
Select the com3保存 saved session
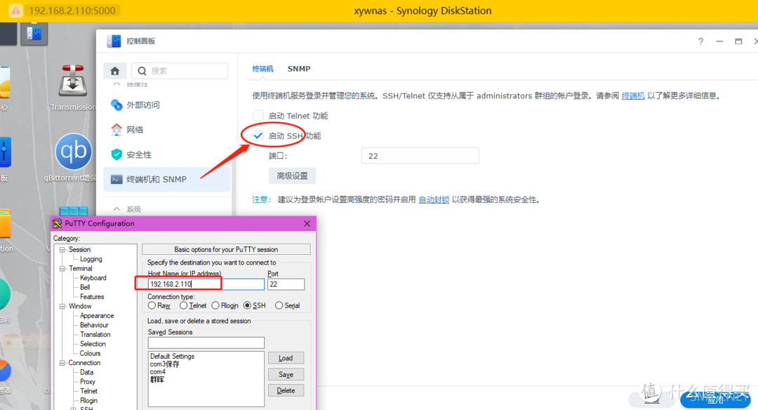click(164, 364)
